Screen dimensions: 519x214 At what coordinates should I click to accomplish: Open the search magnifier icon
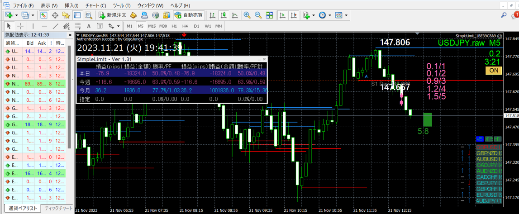[504, 15]
